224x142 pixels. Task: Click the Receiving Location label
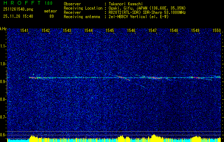click(83, 8)
